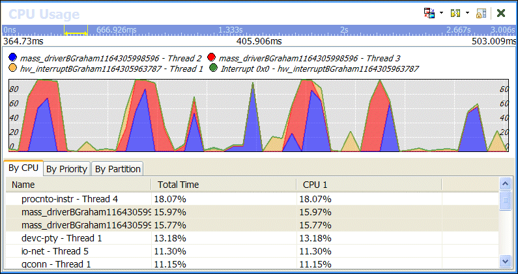
Task: Switch to the By Priority tab
Action: pyautogui.click(x=67, y=169)
